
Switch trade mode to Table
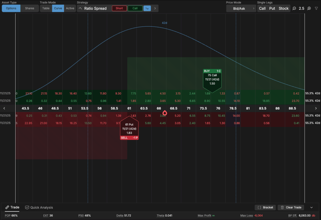tap(46, 8)
